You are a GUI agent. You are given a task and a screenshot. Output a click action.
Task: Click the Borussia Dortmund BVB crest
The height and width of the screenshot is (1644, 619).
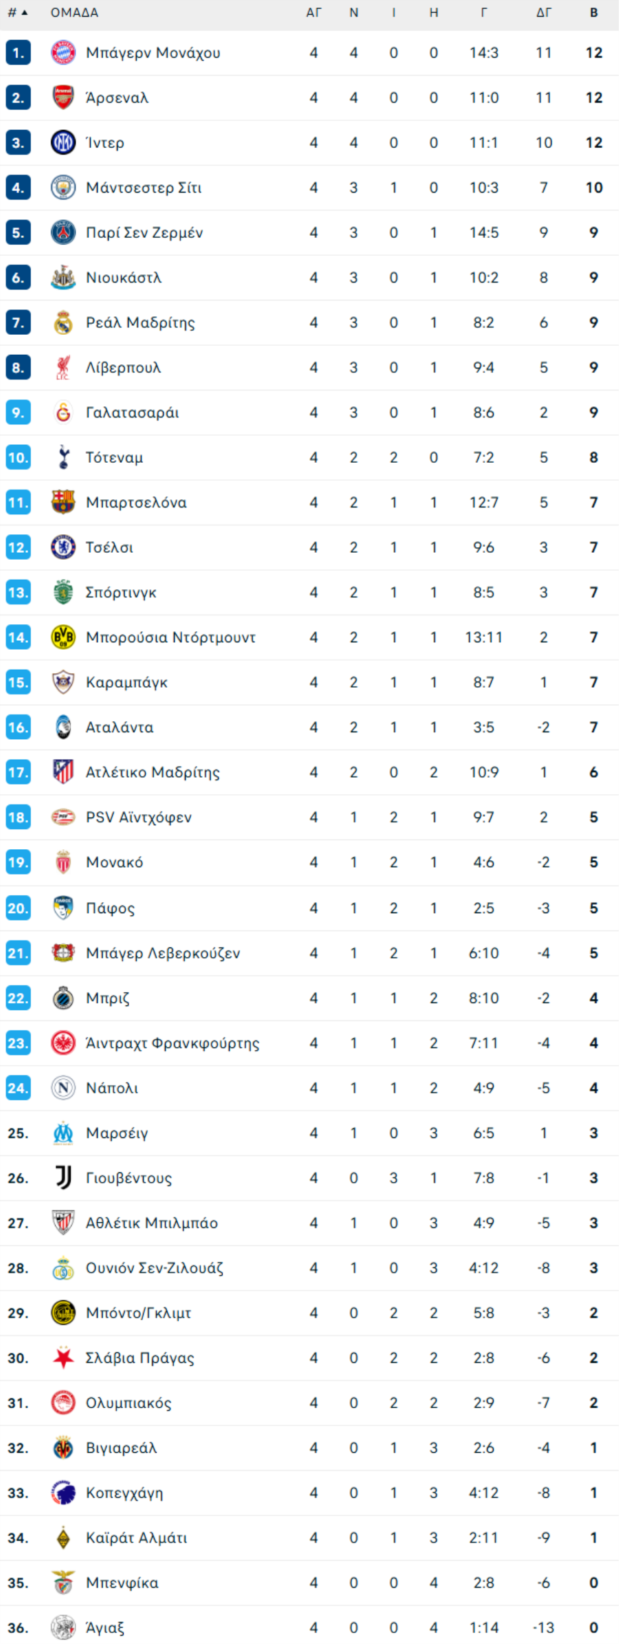tap(63, 637)
